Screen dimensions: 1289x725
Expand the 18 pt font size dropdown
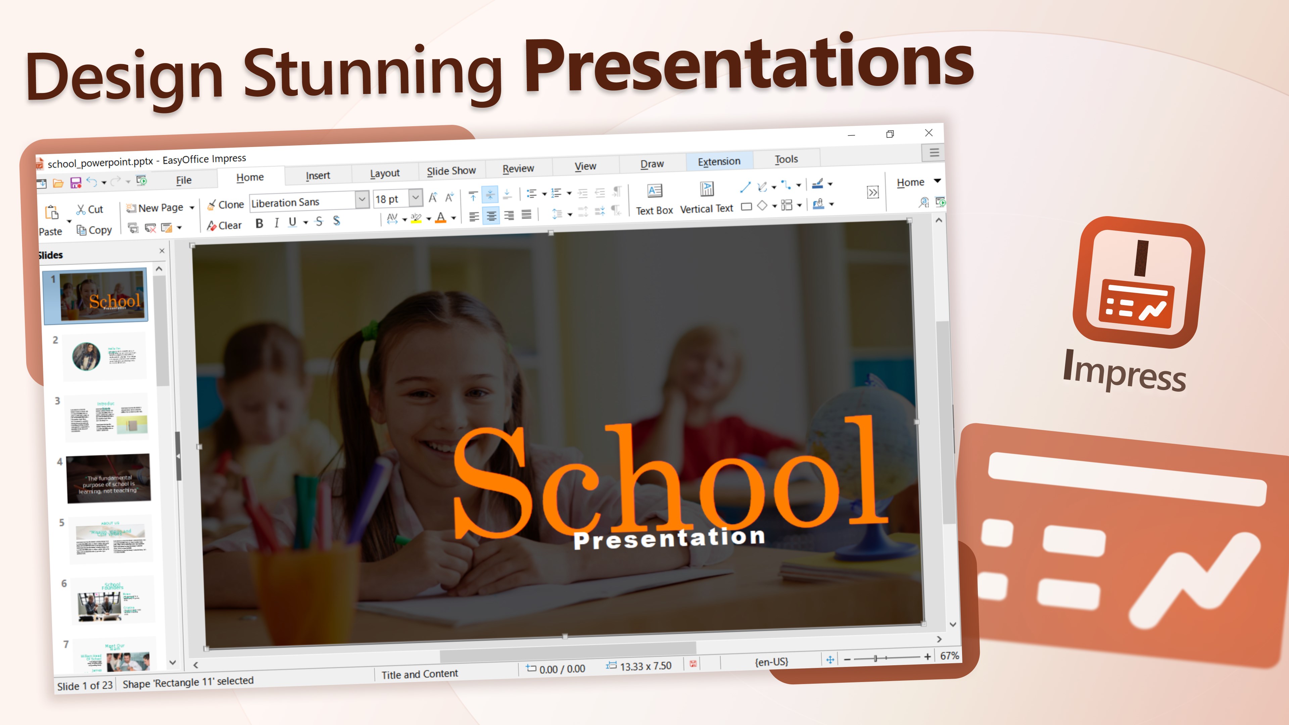pyautogui.click(x=415, y=198)
